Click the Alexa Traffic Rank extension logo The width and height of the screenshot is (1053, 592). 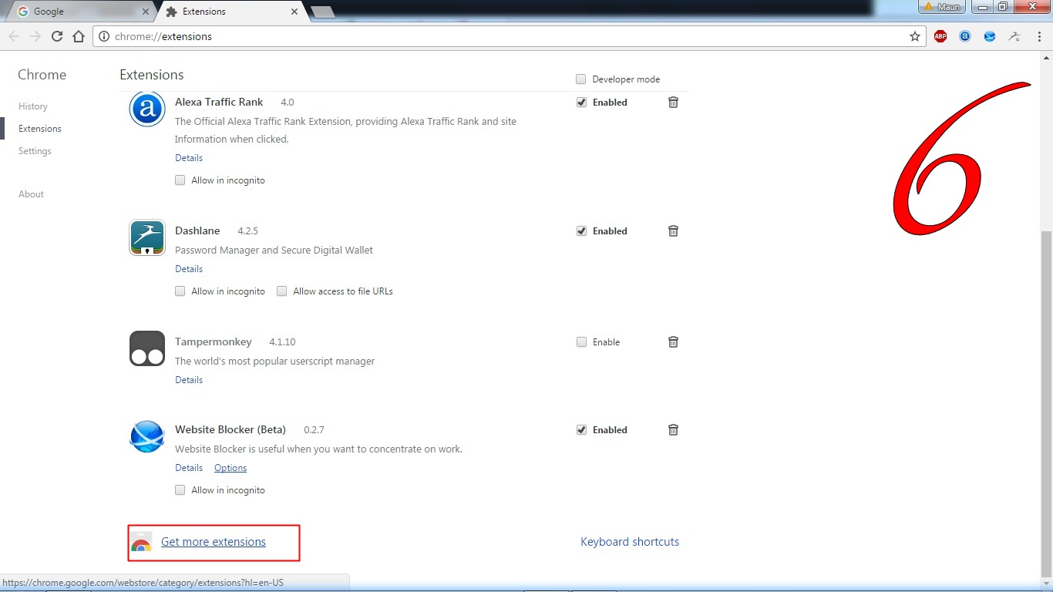(x=147, y=109)
